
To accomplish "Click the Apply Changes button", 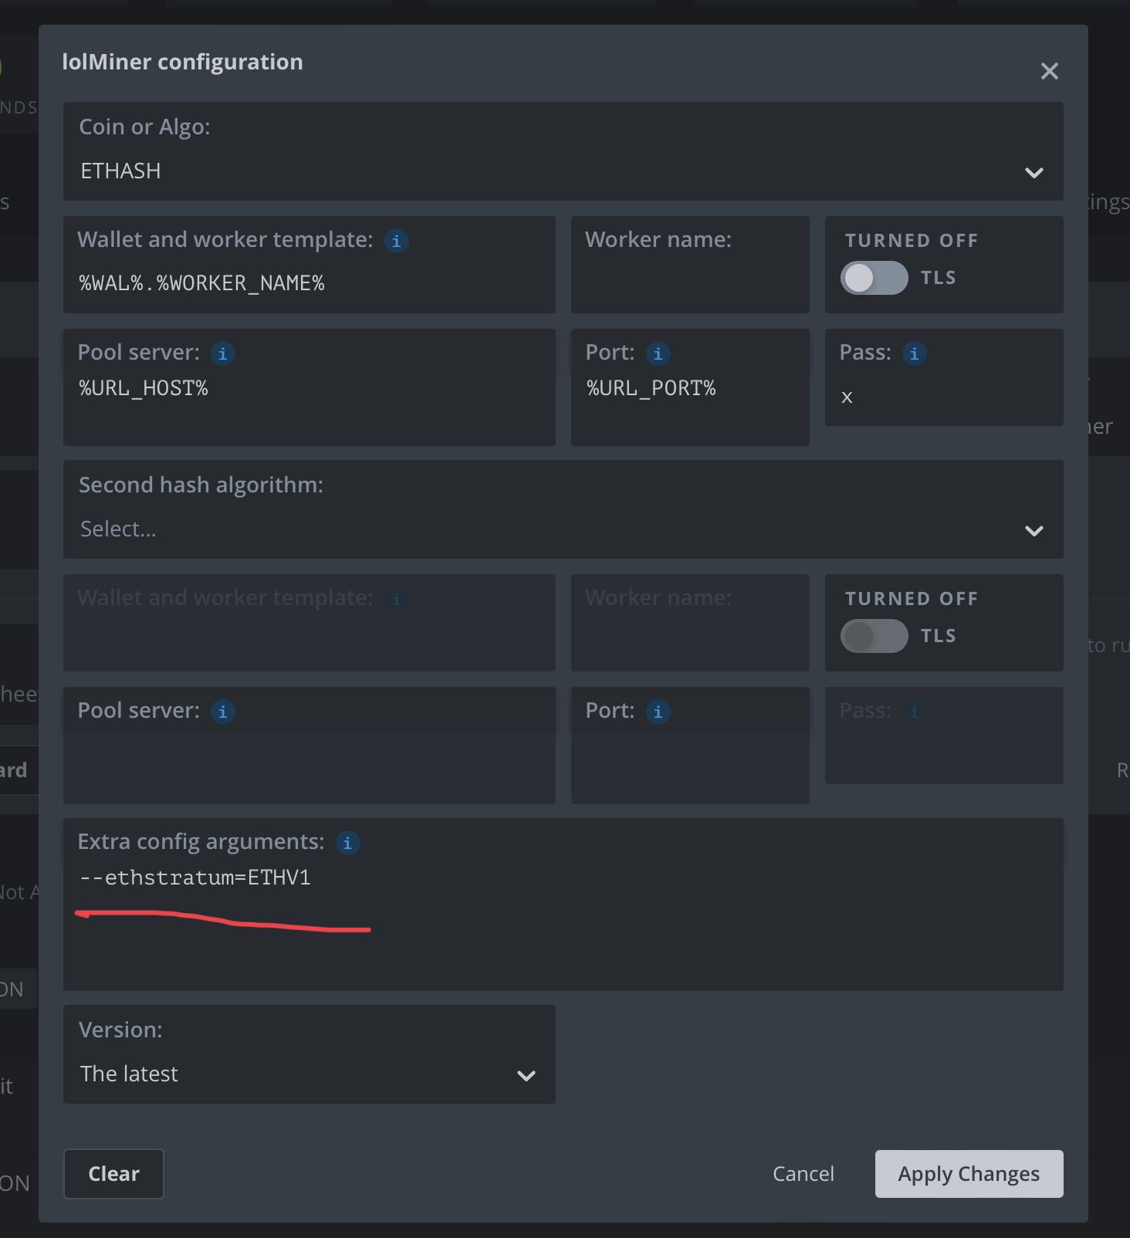I will click(969, 1174).
